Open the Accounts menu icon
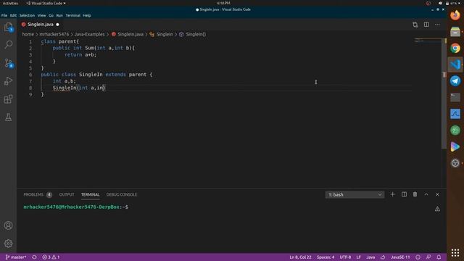The width and height of the screenshot is (464, 261). [8, 225]
